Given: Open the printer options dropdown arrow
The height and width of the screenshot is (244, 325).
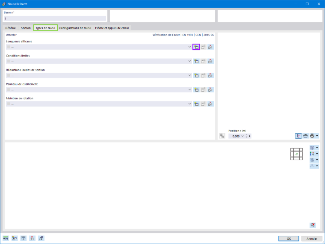Looking at the screenshot, I should click(317, 136).
